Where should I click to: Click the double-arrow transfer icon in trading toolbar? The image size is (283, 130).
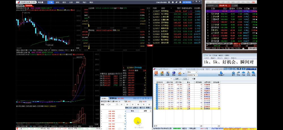coord(238,73)
